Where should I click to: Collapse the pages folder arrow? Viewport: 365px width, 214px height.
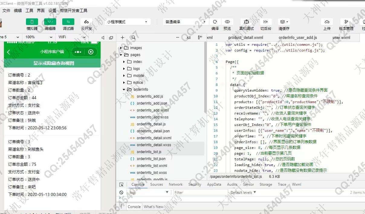[121, 55]
